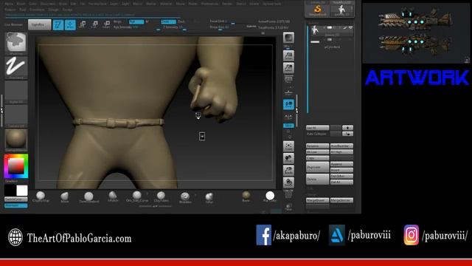
Task: Adjust the Rgb Intensity slider
Action: 137,27
